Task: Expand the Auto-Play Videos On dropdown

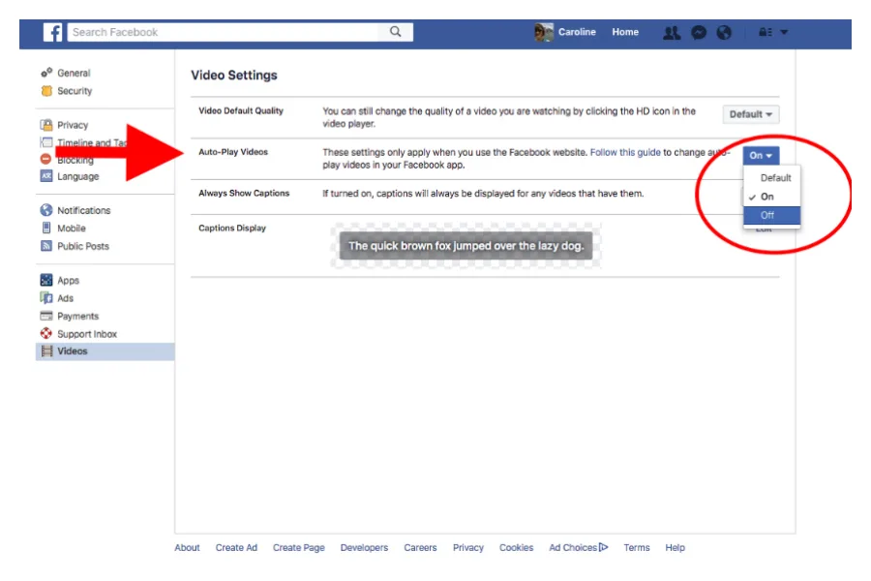Action: pos(760,154)
